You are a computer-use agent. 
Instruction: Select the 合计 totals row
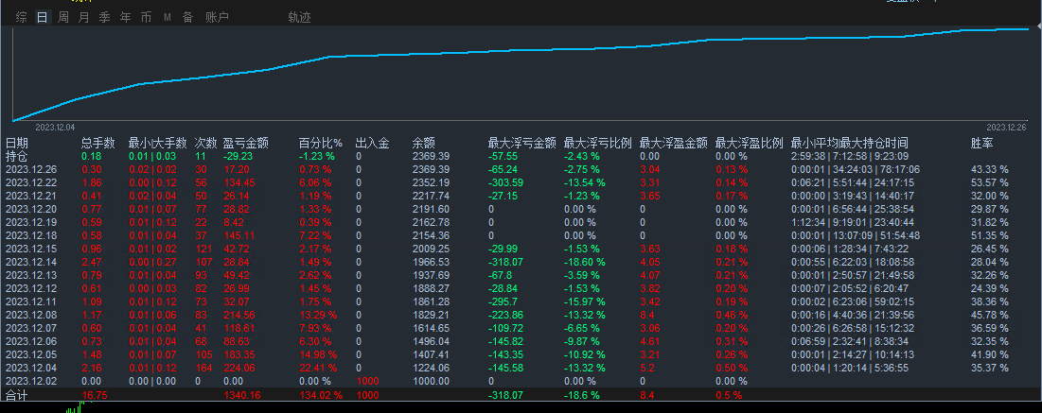pyautogui.click(x=17, y=396)
